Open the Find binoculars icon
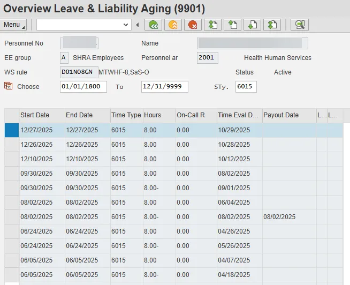This screenshot has height=285, width=350. click(x=300, y=25)
